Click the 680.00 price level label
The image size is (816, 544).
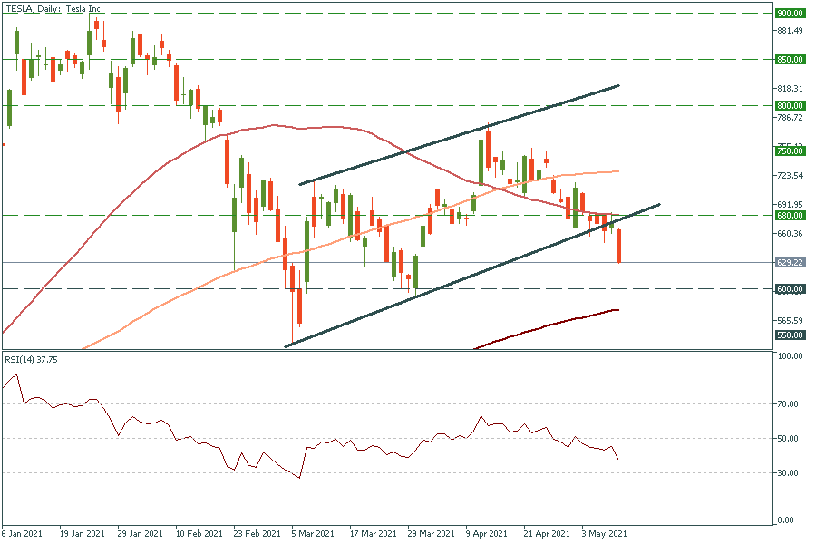coord(790,216)
